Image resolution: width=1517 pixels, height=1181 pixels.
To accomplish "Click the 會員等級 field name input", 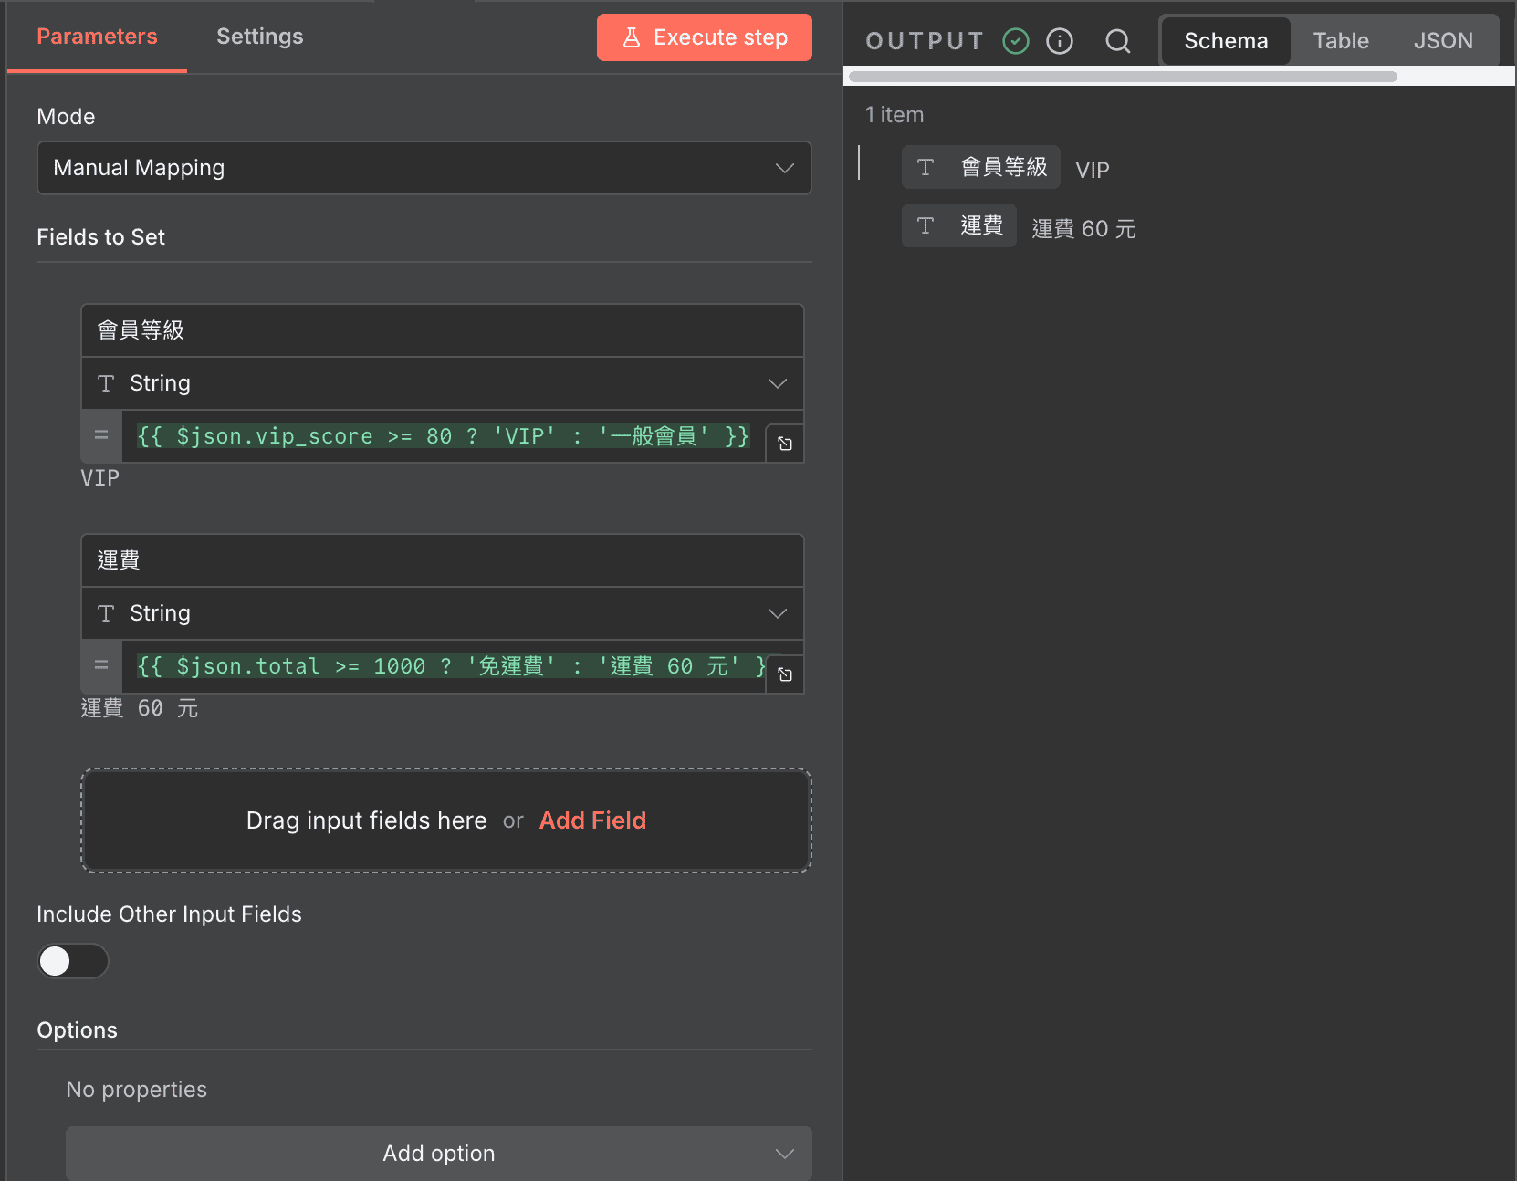I will tap(442, 330).
